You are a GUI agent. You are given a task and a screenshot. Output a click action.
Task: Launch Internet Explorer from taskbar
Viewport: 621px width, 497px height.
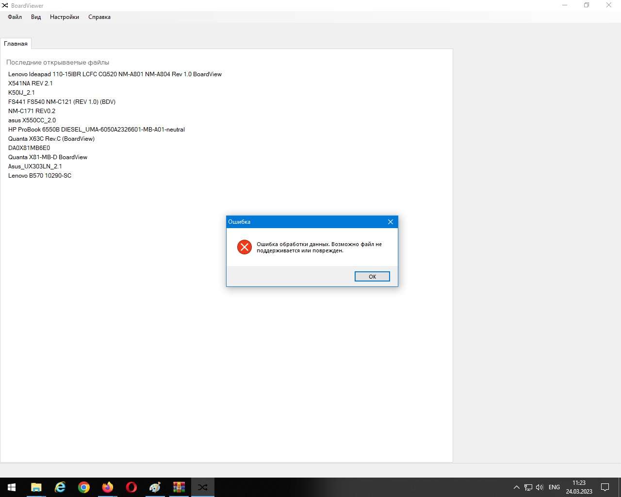(60, 487)
